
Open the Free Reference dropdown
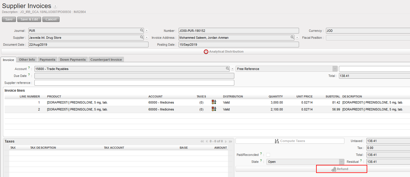click(x=335, y=69)
